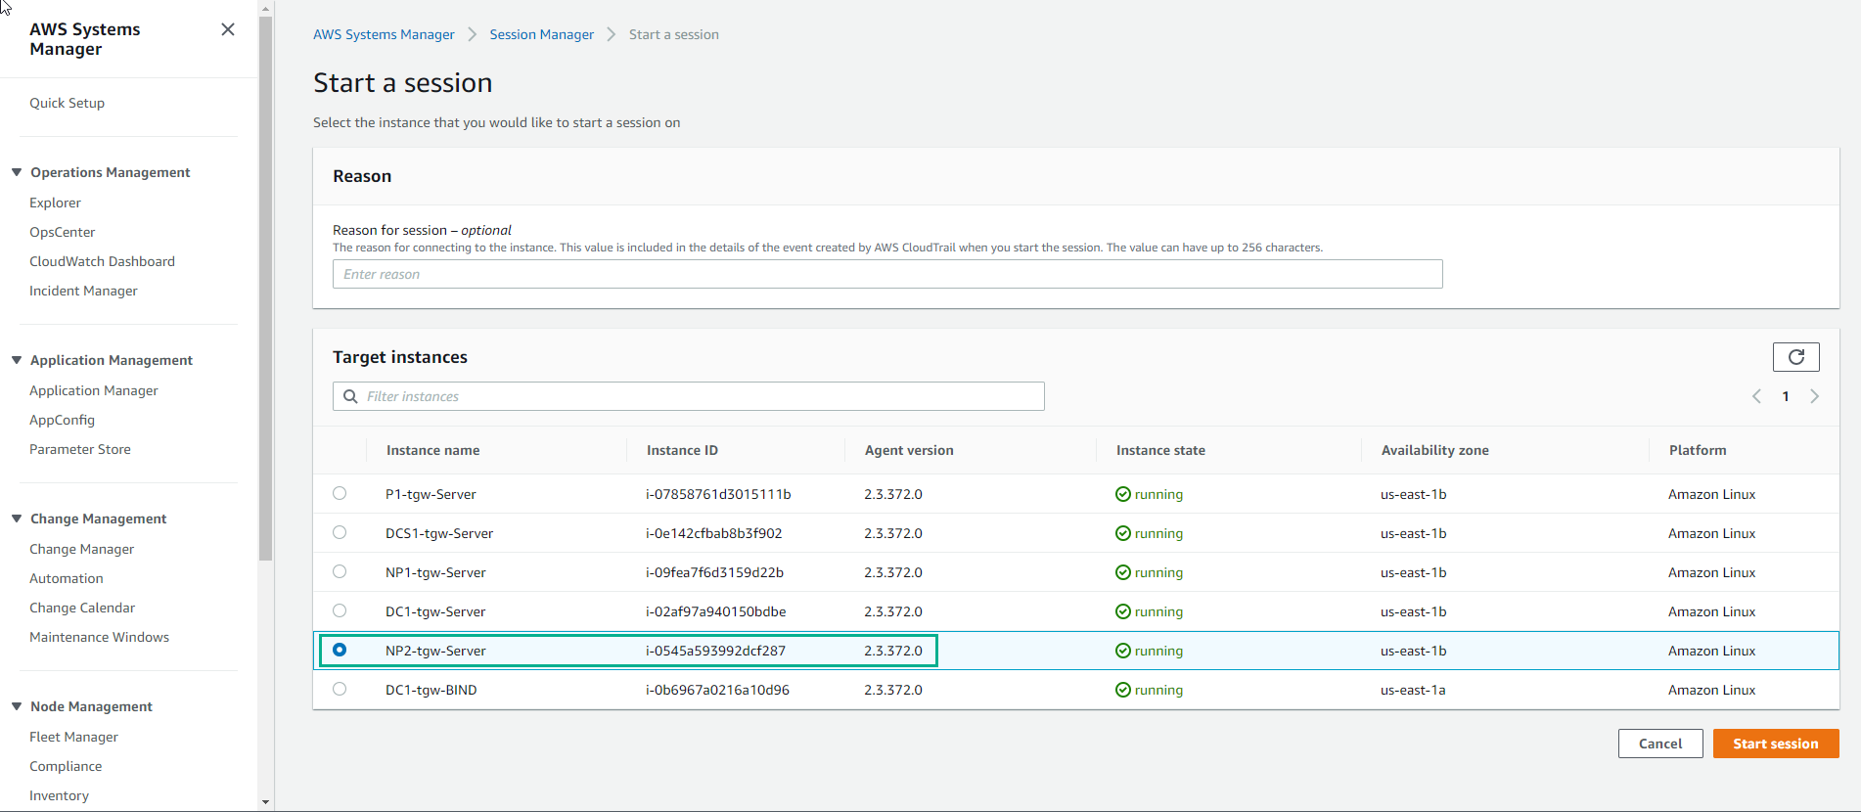Open Incident Manager in sidebar

click(x=83, y=291)
